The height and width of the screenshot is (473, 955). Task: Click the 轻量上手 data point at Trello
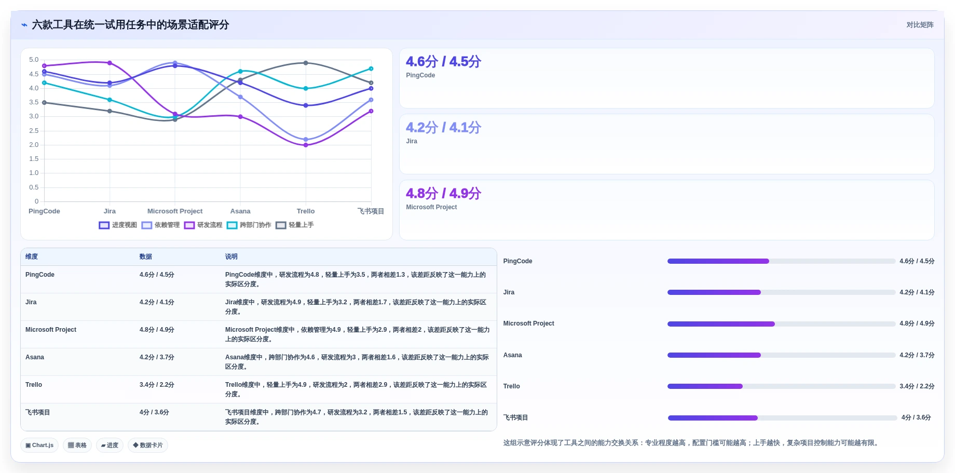pos(306,63)
